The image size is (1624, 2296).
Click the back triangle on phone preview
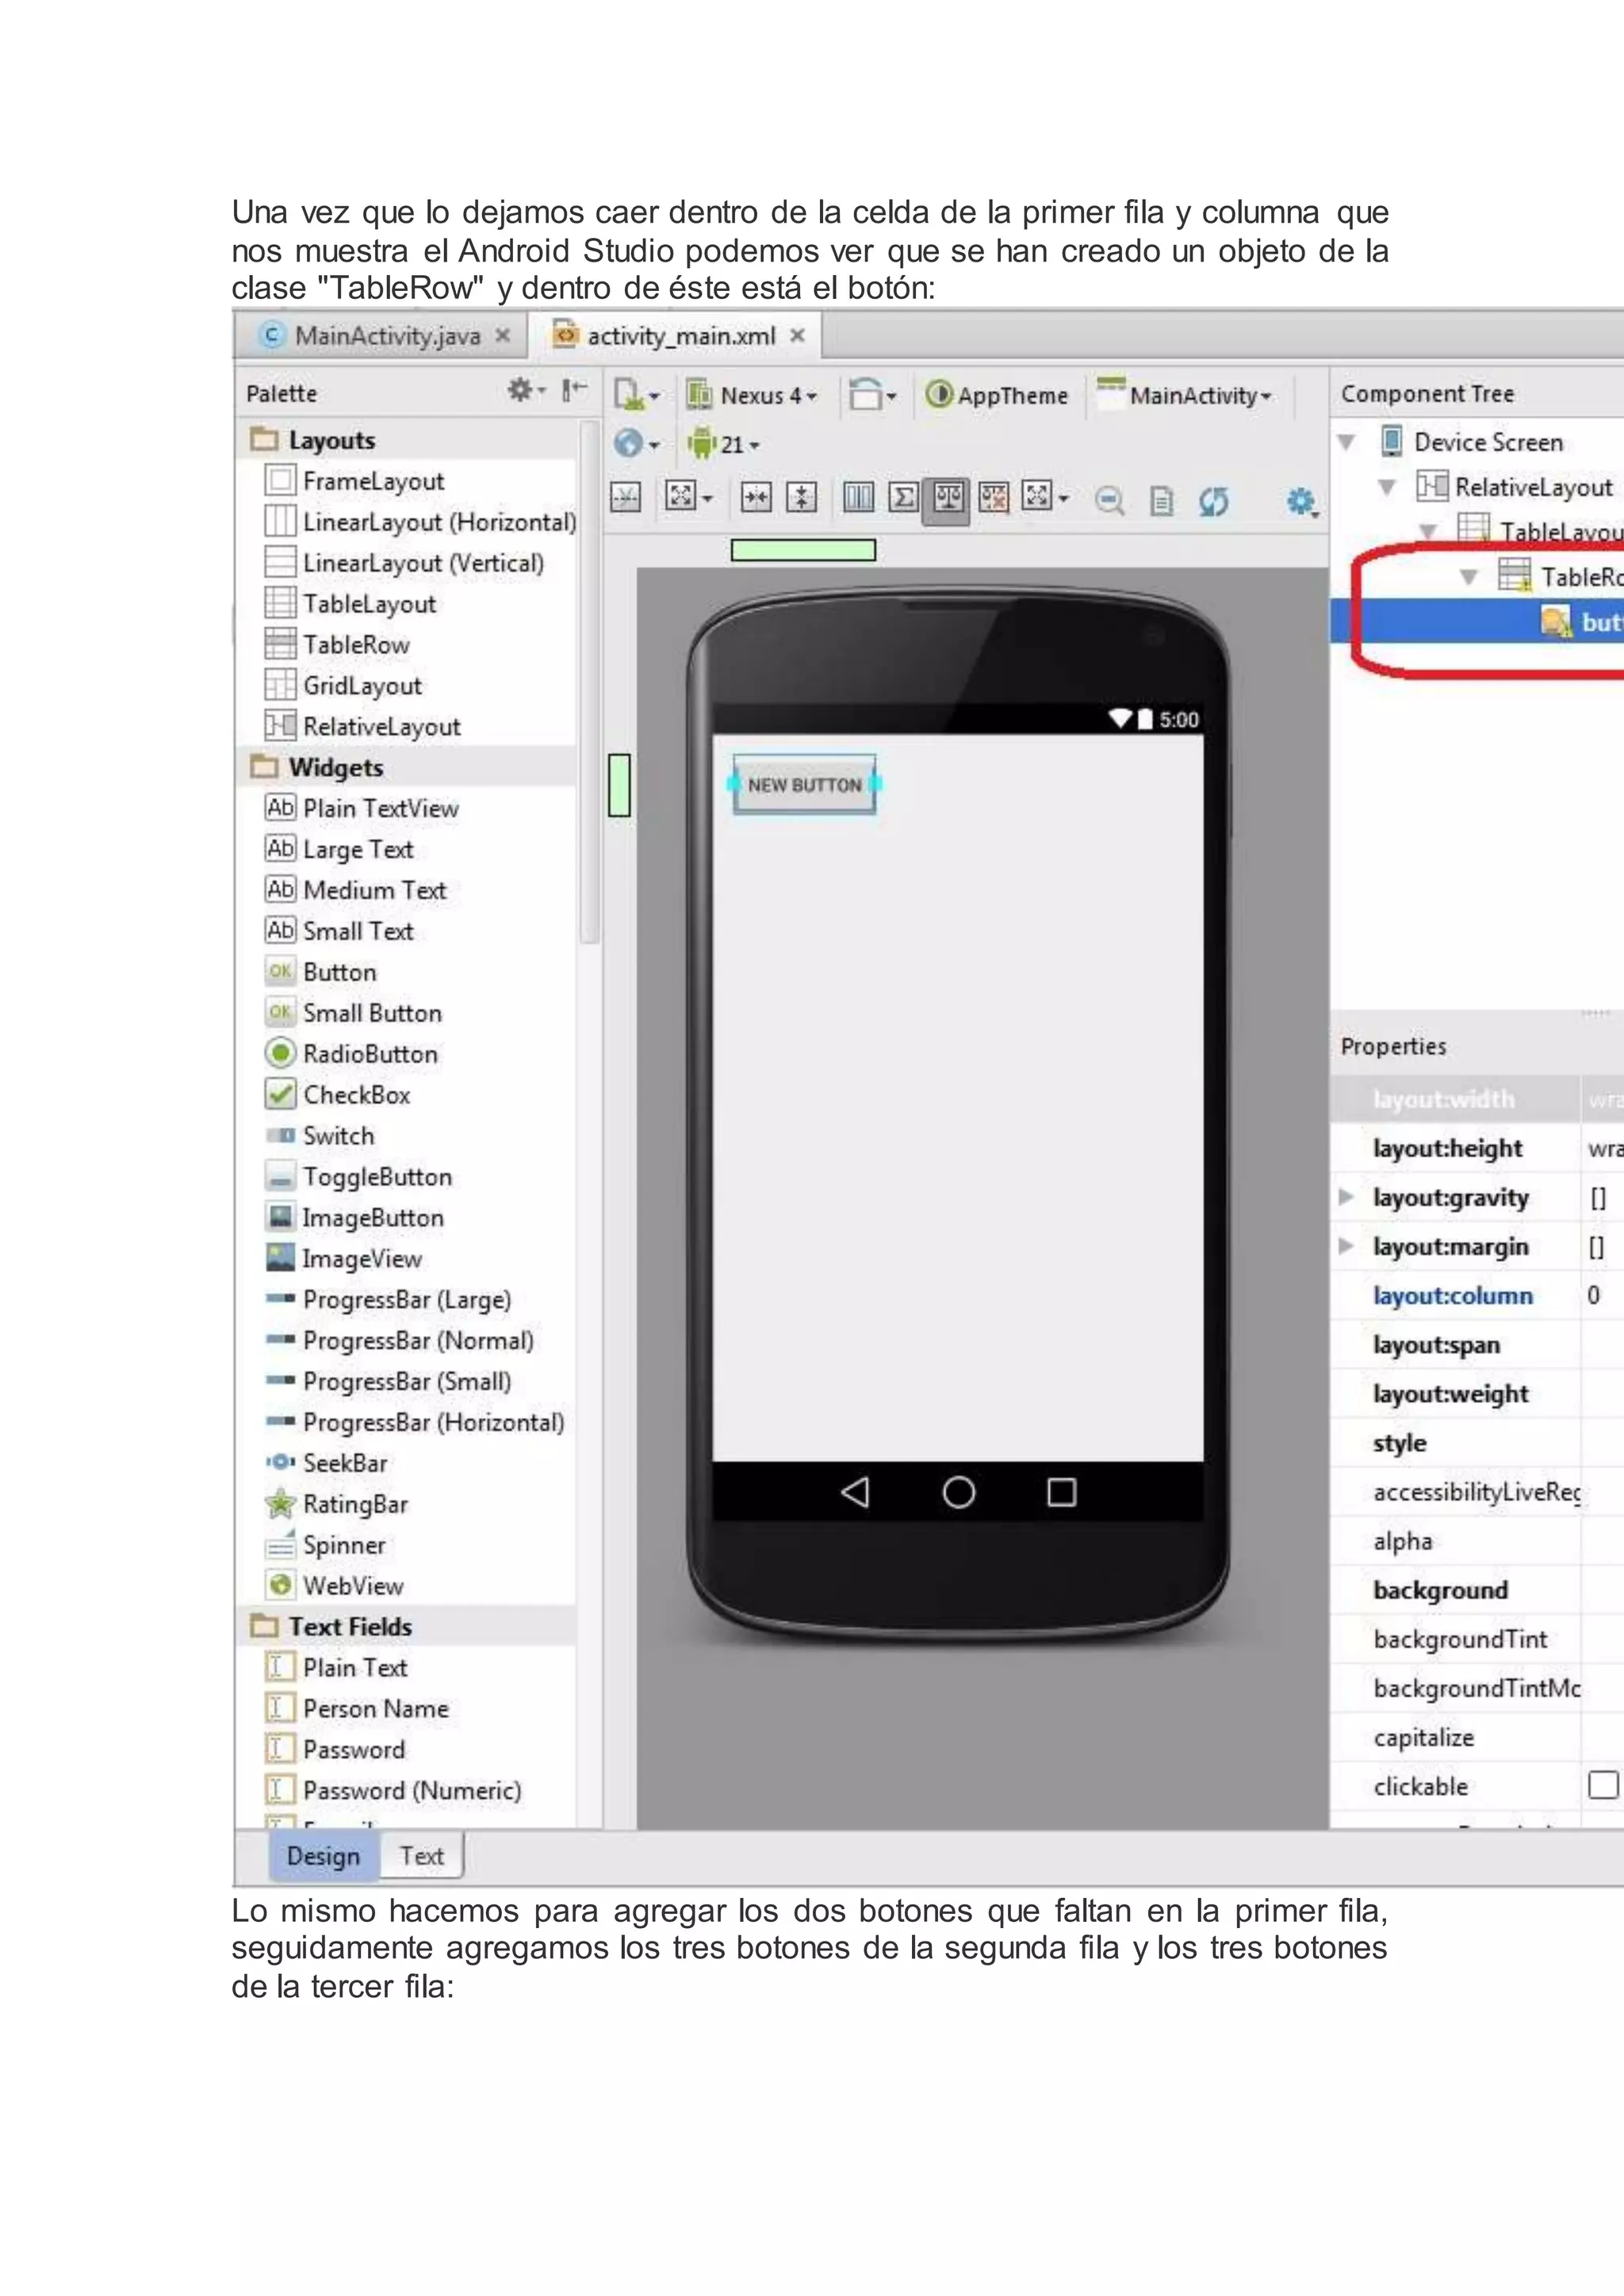click(855, 1492)
